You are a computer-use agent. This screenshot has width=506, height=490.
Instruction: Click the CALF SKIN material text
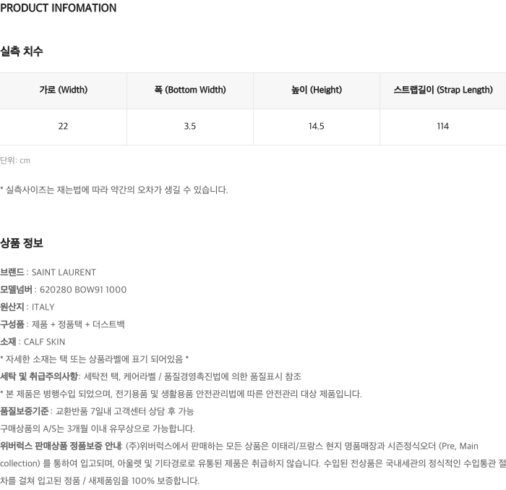(44, 342)
